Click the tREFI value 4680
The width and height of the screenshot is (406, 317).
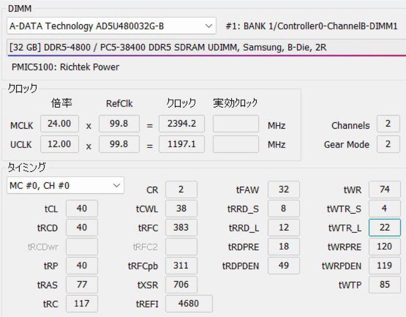pos(189,303)
